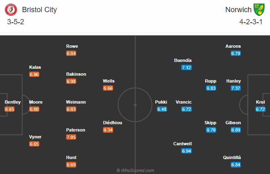Click Wells's 6.66 rating badge
The height and width of the screenshot is (174, 270).
(x=108, y=88)
